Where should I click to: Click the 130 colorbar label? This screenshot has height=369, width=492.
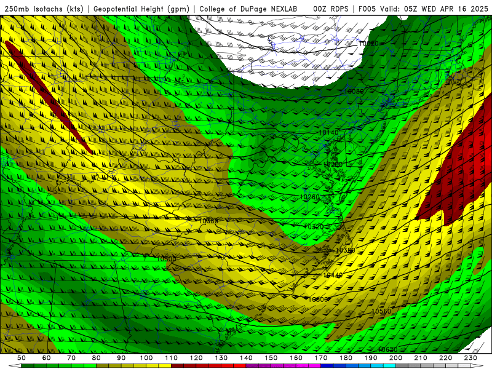(221, 358)
